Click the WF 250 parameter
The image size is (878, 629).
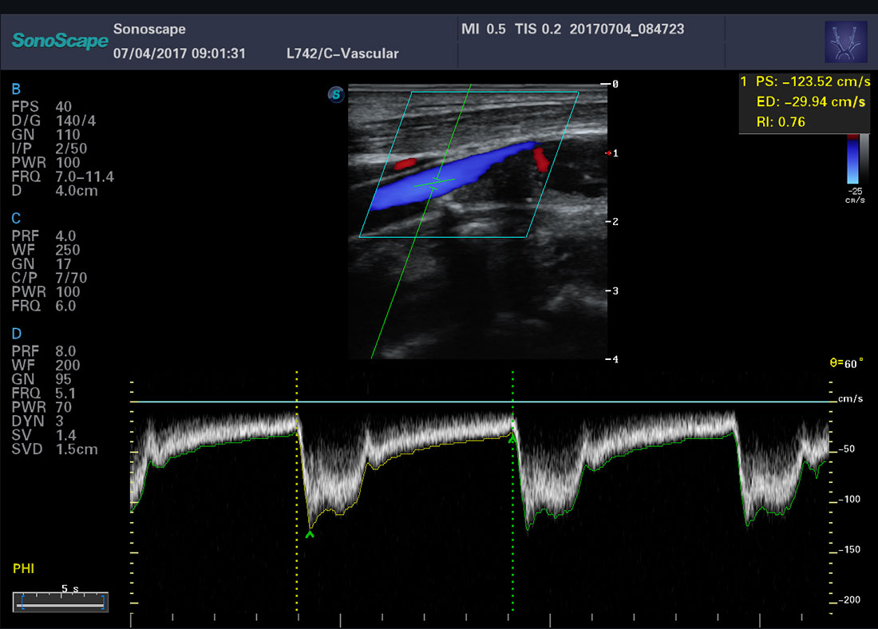click(46, 250)
